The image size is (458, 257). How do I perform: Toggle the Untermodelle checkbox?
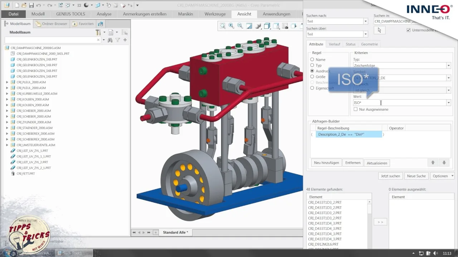tap(409, 30)
